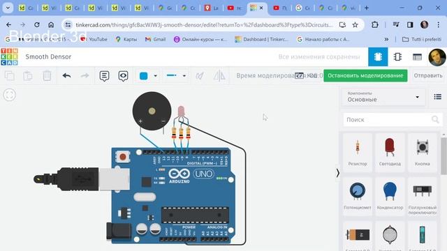Select the 9V battery component
This screenshot has width=447, height=251.
pyautogui.click(x=358, y=236)
